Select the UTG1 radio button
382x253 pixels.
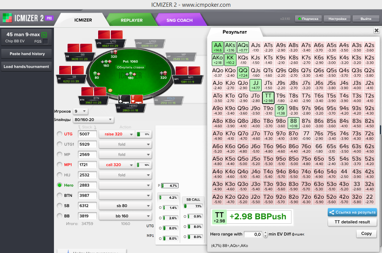(60, 144)
